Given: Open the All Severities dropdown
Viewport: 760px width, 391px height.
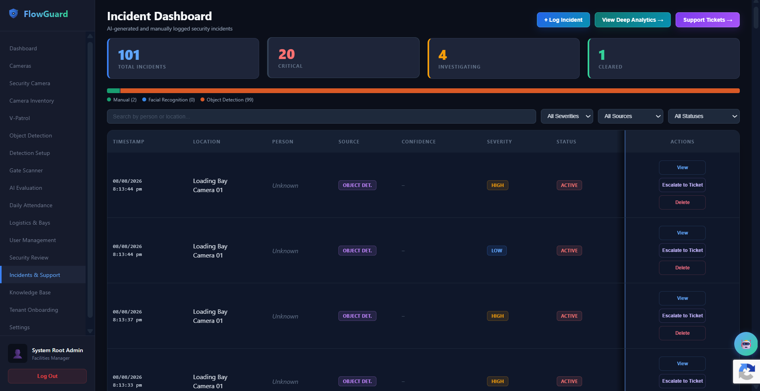Looking at the screenshot, I should tap(567, 116).
